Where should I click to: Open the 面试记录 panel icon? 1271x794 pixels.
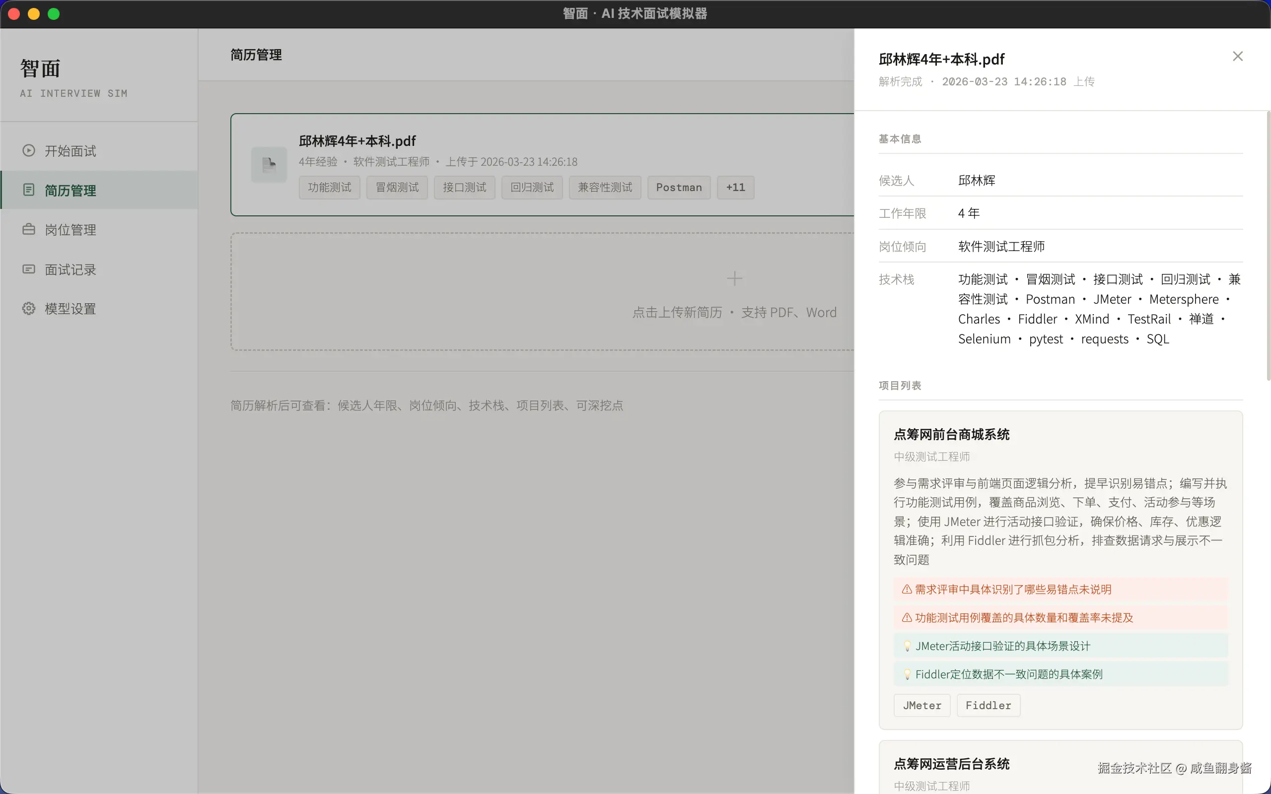(x=28, y=269)
